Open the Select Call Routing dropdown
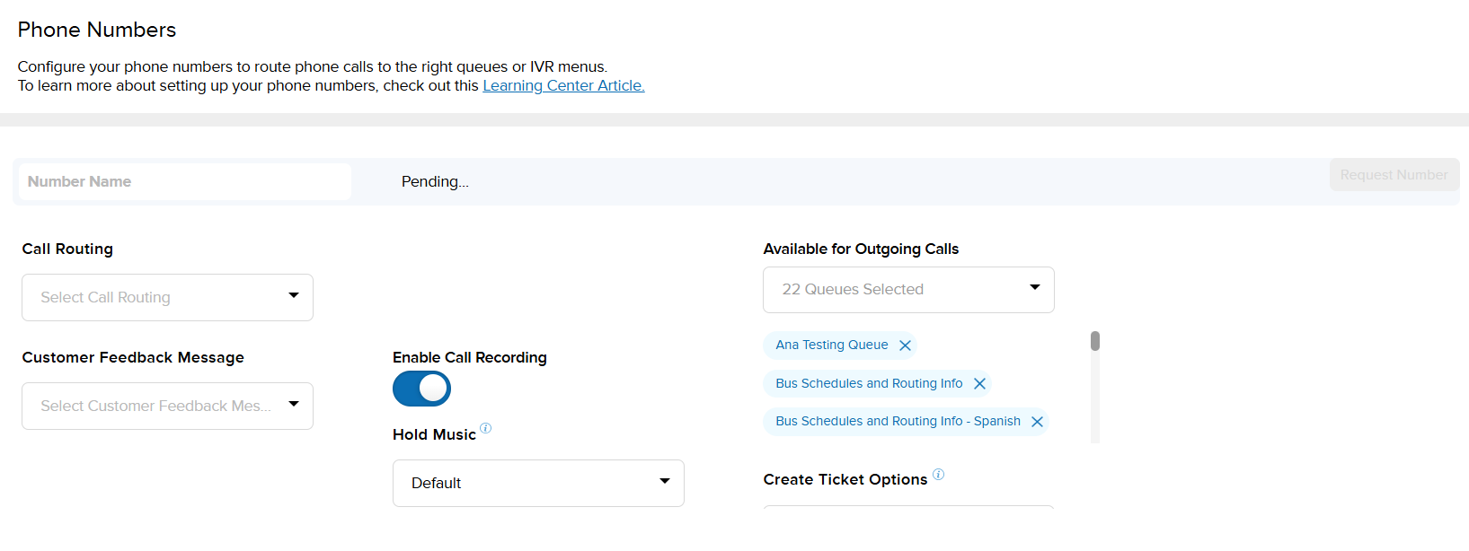The width and height of the screenshot is (1469, 551). 167,297
